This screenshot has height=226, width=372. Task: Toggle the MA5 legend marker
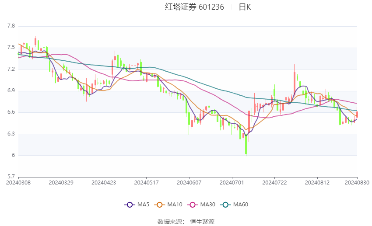pyautogui.click(x=129, y=204)
